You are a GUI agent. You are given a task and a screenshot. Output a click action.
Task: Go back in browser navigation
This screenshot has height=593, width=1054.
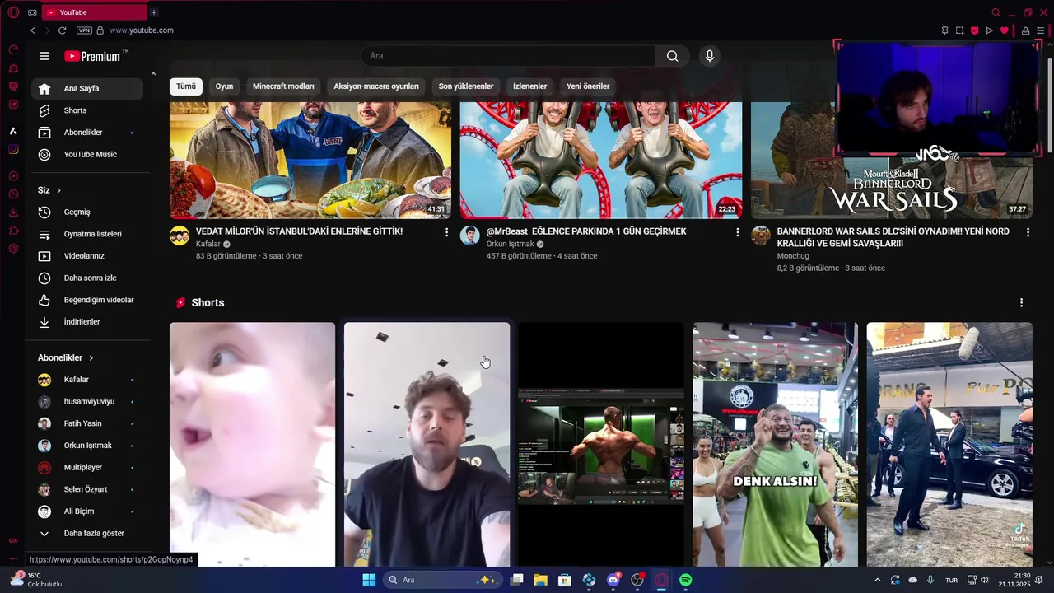[x=33, y=30]
